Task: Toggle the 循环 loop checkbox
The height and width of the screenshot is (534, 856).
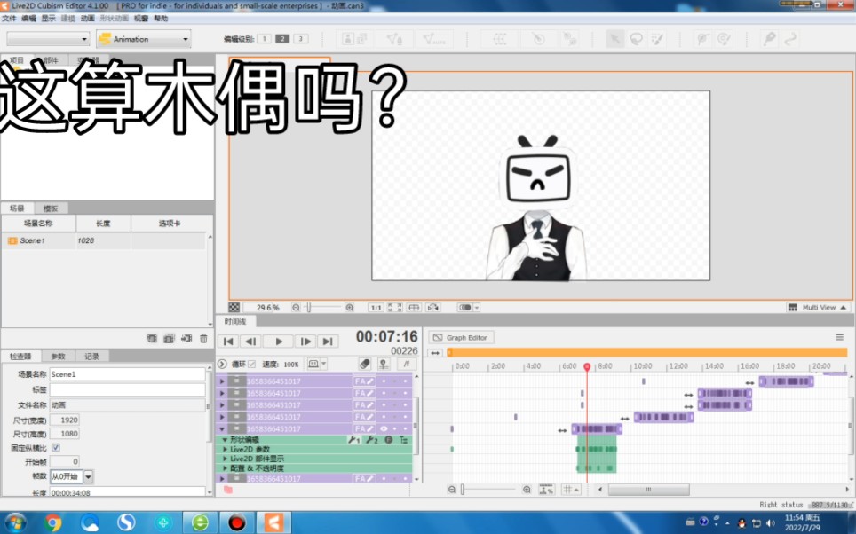Action: 251,364
